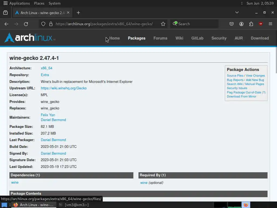Open the wiki.winehq.org/Gecko upstream URL
This screenshot has width=277, height=208.
[x=64, y=88]
